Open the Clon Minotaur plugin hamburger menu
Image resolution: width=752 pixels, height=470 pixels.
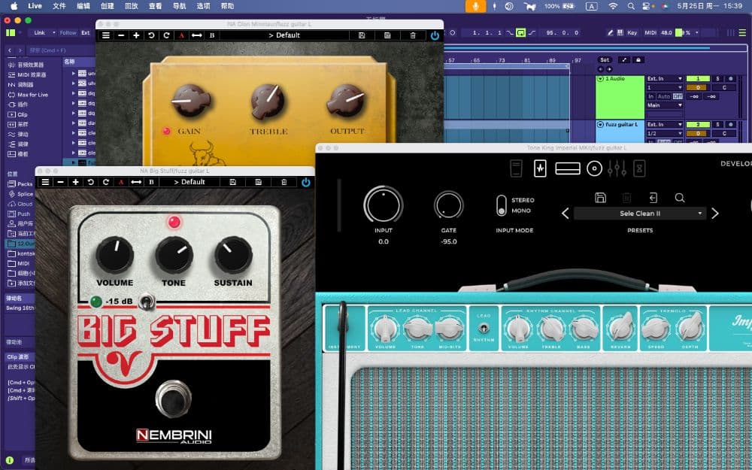pos(106,35)
